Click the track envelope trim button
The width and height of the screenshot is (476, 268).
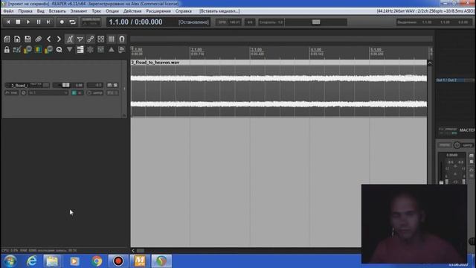pos(12,92)
